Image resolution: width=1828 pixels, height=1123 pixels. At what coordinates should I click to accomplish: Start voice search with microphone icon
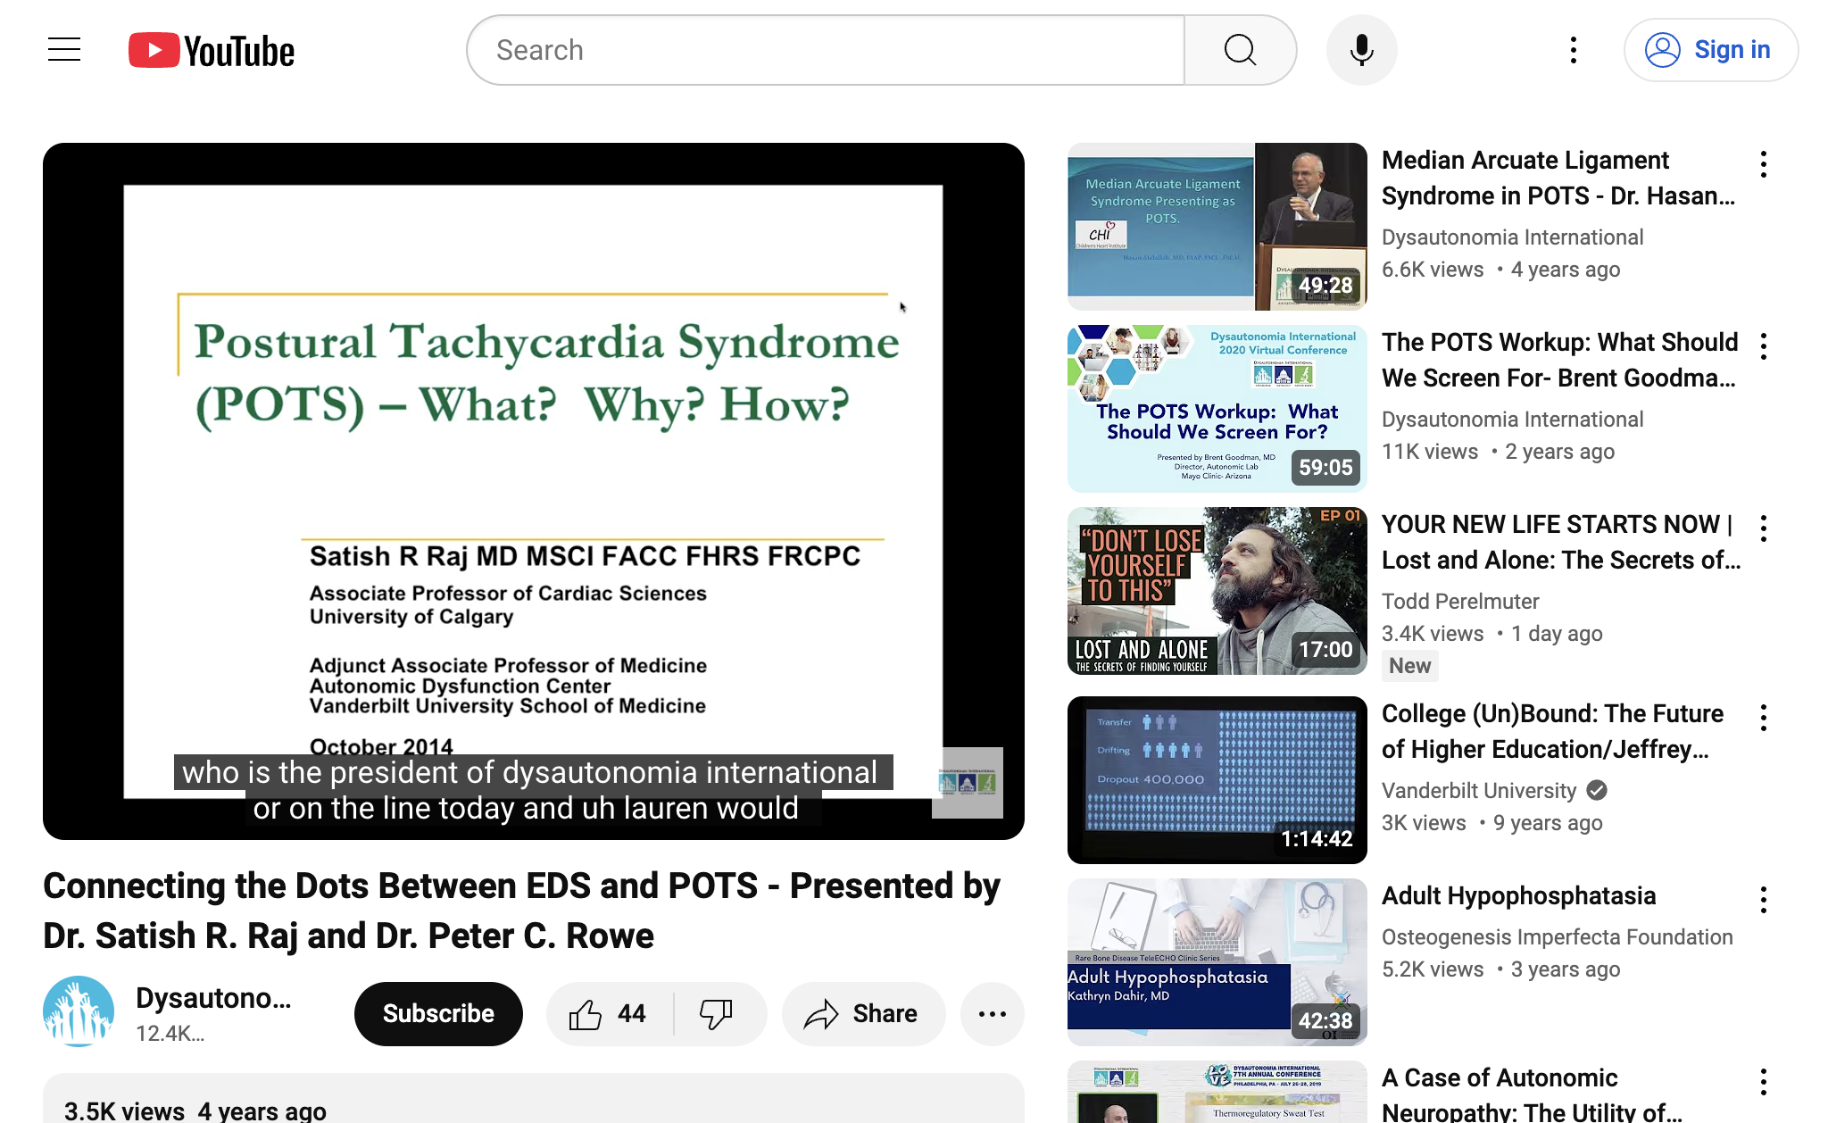point(1361,50)
